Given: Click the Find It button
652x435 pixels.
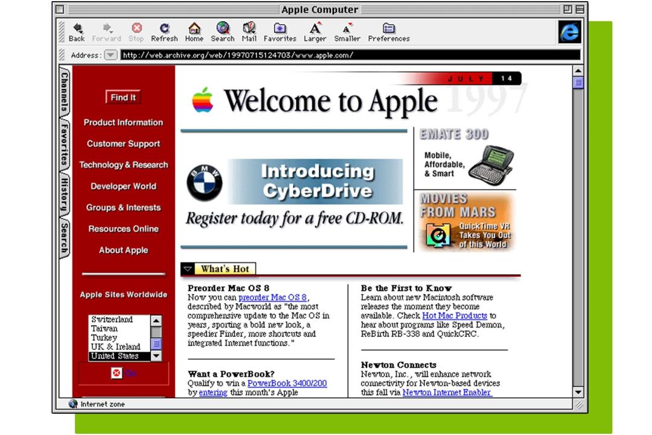Looking at the screenshot, I should pos(123,98).
